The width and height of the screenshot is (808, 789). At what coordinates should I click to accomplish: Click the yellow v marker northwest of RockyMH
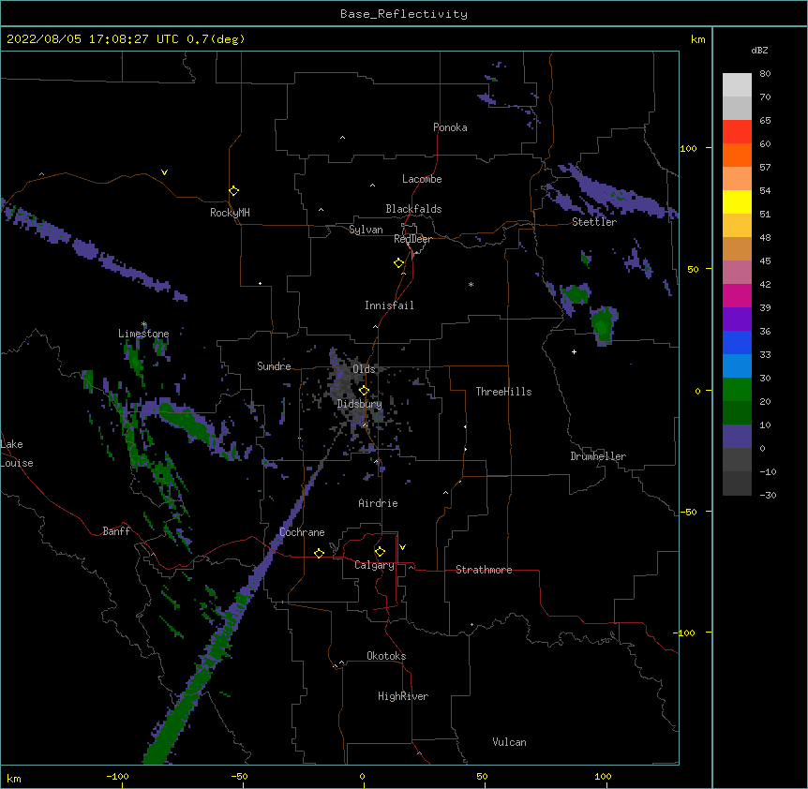[x=164, y=172]
